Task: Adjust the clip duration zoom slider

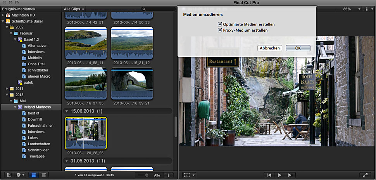Action: (146, 175)
